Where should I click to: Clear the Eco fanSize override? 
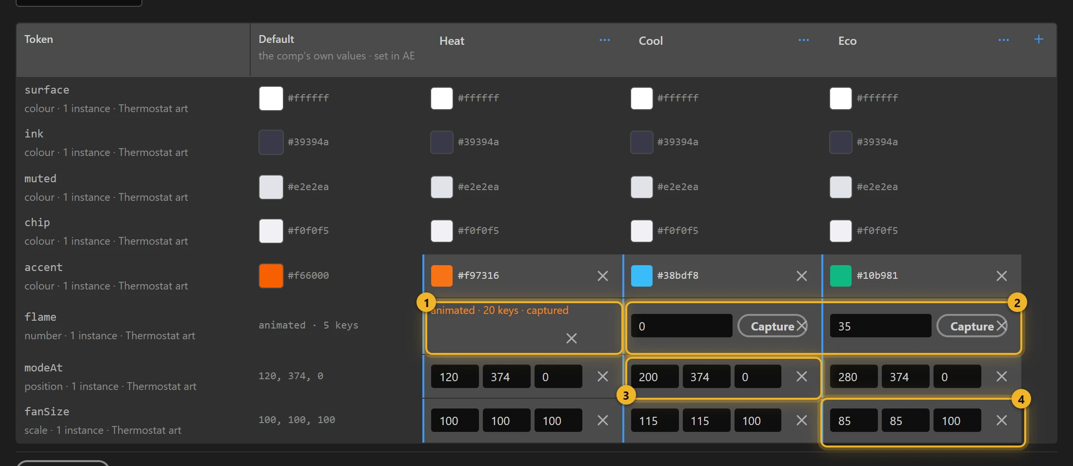click(x=1002, y=420)
